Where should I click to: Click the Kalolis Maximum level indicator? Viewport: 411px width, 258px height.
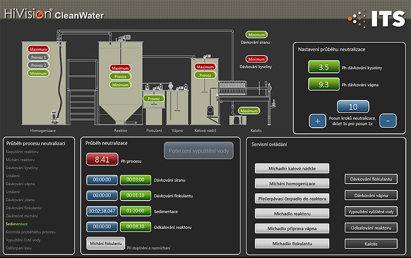click(249, 111)
